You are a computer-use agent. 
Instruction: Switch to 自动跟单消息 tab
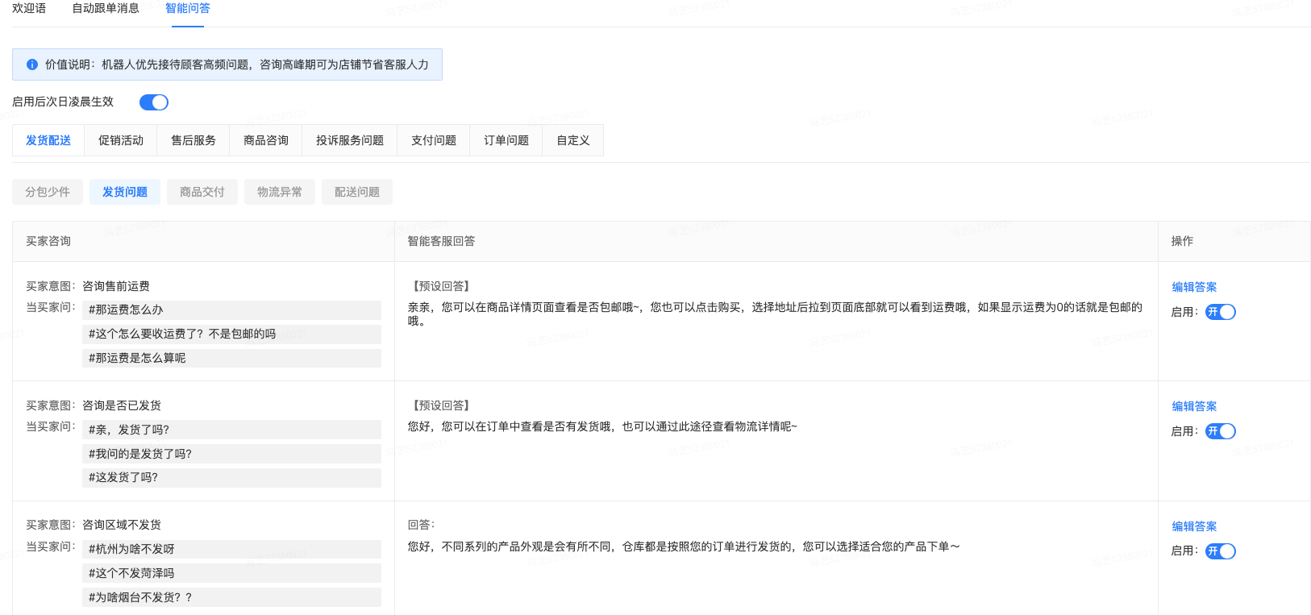coord(106,8)
